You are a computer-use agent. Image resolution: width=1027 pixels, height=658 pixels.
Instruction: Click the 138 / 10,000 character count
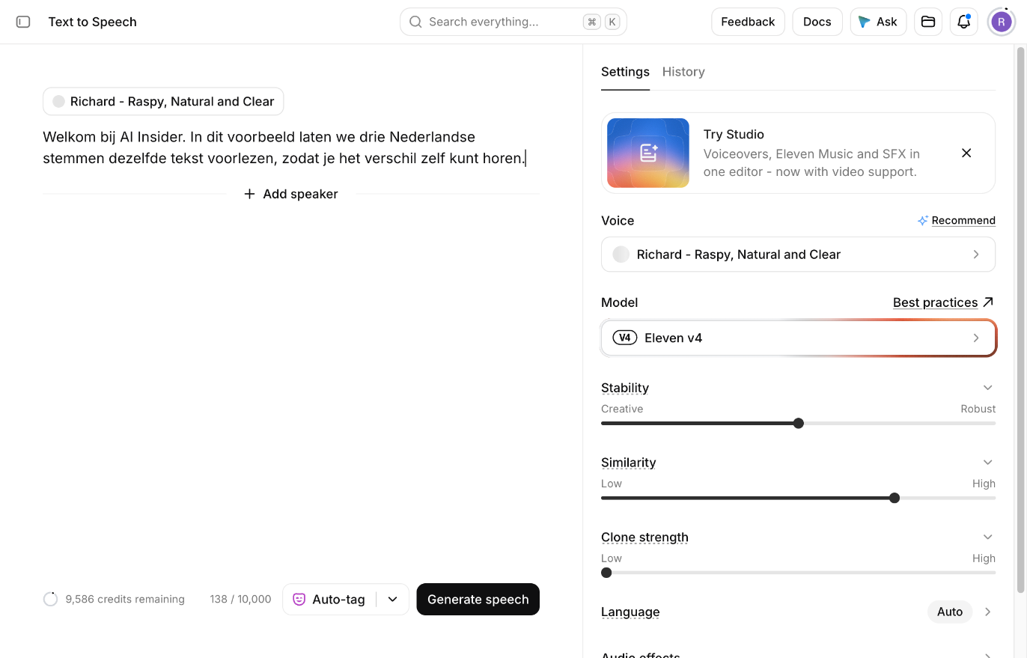coord(240,600)
